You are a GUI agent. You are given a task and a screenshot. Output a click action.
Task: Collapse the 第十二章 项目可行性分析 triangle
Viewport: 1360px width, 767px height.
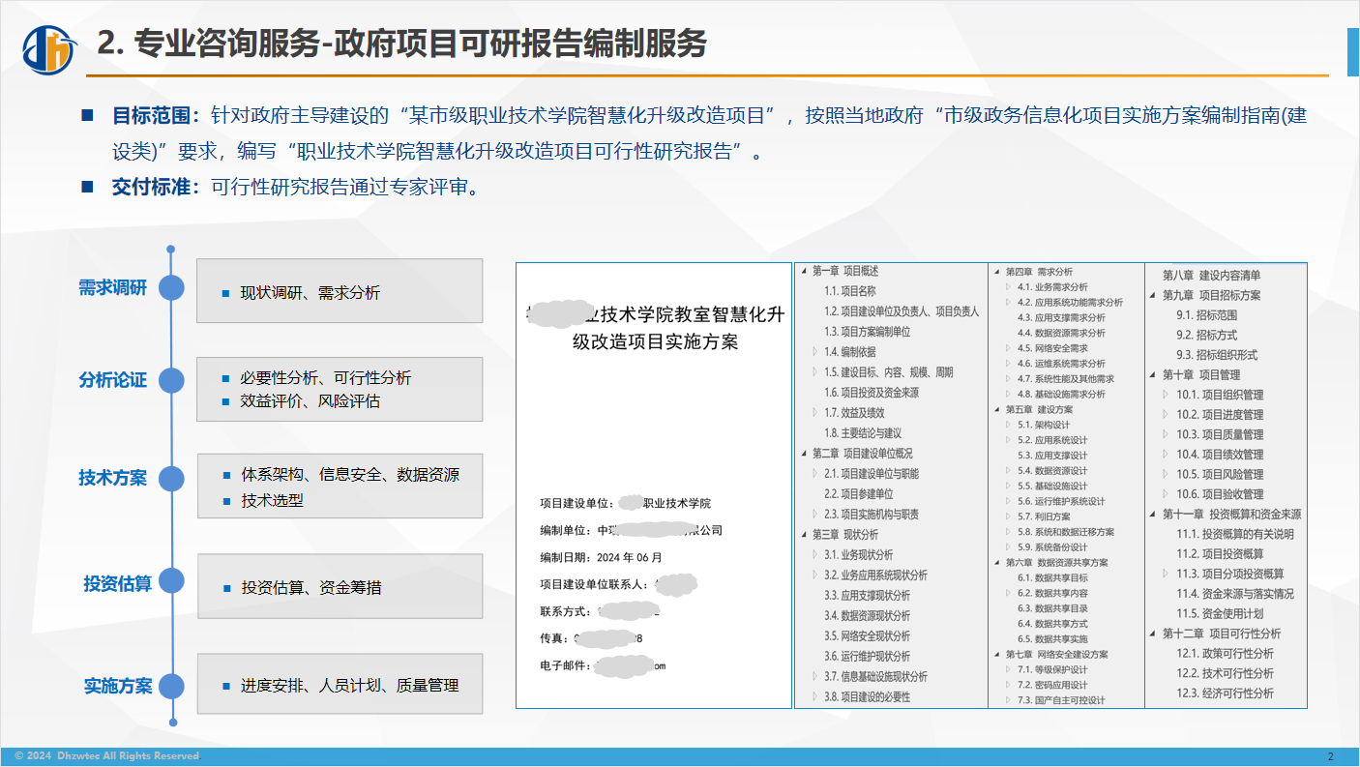(x=1153, y=634)
